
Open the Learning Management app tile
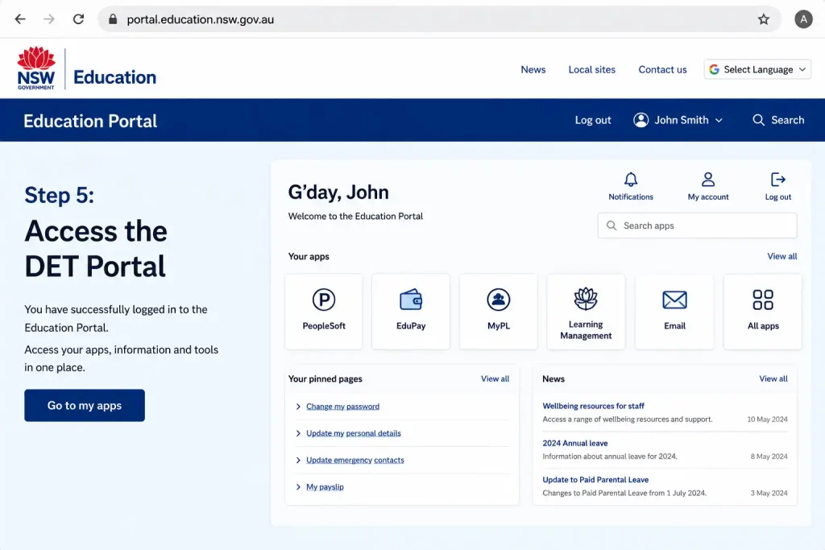click(586, 312)
